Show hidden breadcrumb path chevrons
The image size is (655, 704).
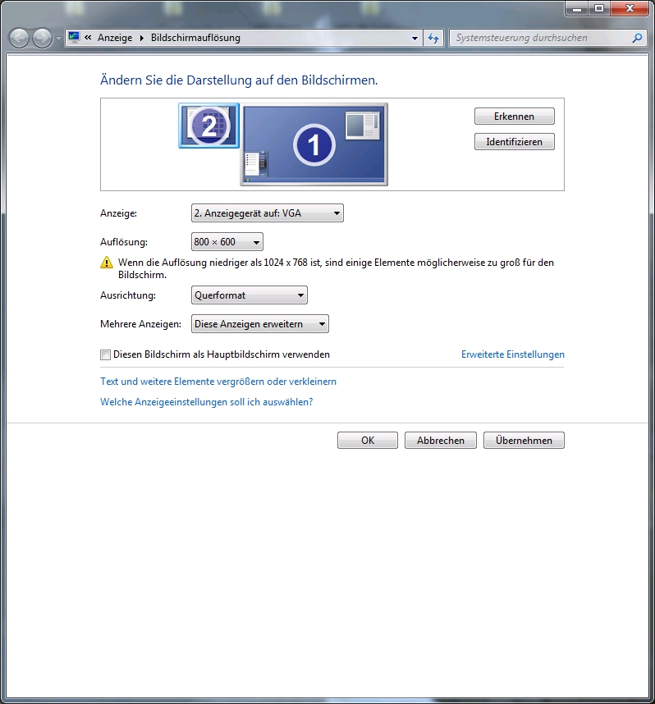88,38
